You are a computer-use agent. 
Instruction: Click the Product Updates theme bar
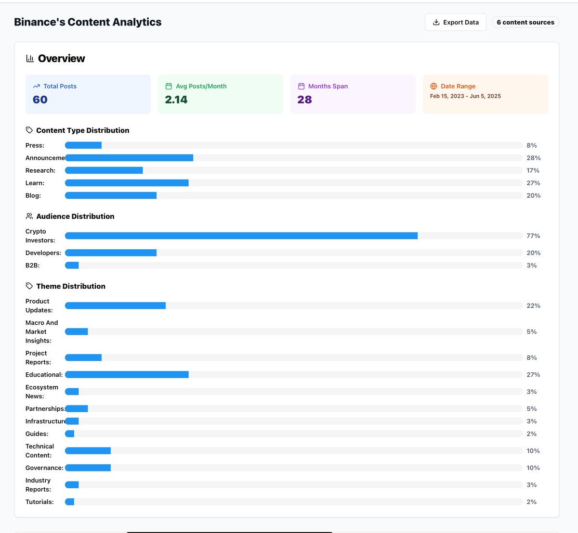point(294,305)
